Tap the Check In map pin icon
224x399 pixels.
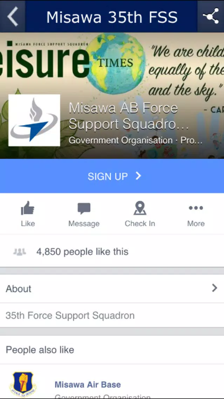tap(140, 208)
